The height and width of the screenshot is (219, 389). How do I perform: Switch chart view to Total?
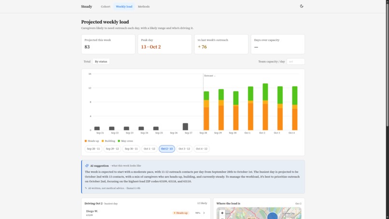click(x=87, y=61)
